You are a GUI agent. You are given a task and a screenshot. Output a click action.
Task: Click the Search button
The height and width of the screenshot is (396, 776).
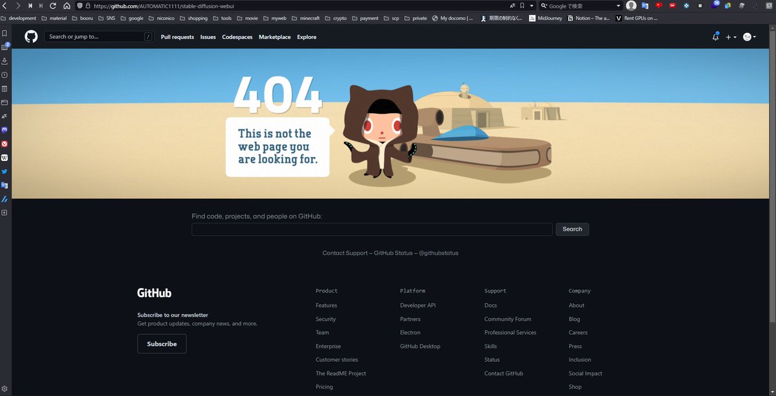pyautogui.click(x=572, y=229)
